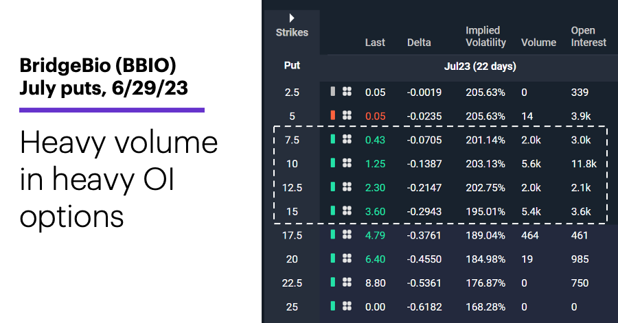
Task: Open grid icon for 15 strike
Action: point(347,211)
